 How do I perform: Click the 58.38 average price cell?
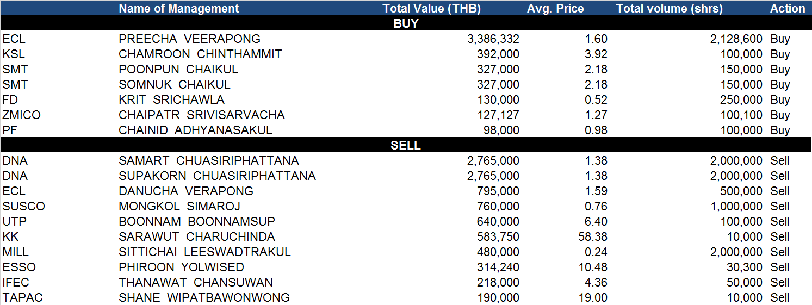tap(593, 236)
